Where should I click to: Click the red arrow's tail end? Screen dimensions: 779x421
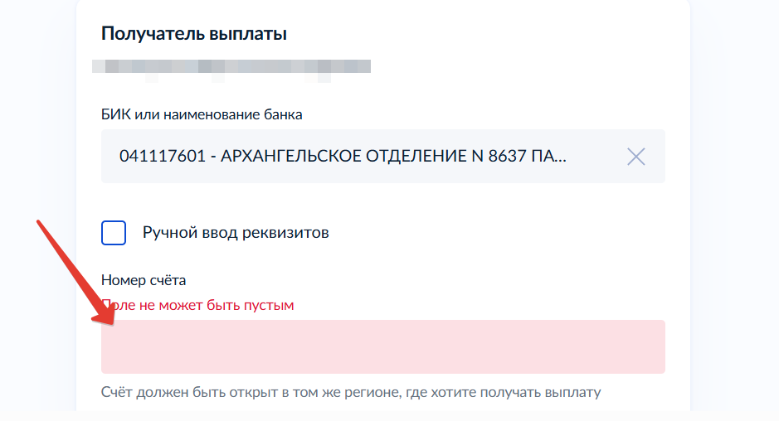tap(39, 222)
